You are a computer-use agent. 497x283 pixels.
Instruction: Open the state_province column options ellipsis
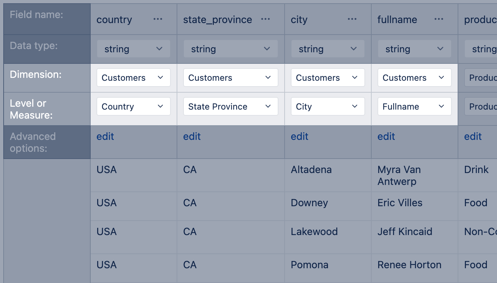[265, 19]
